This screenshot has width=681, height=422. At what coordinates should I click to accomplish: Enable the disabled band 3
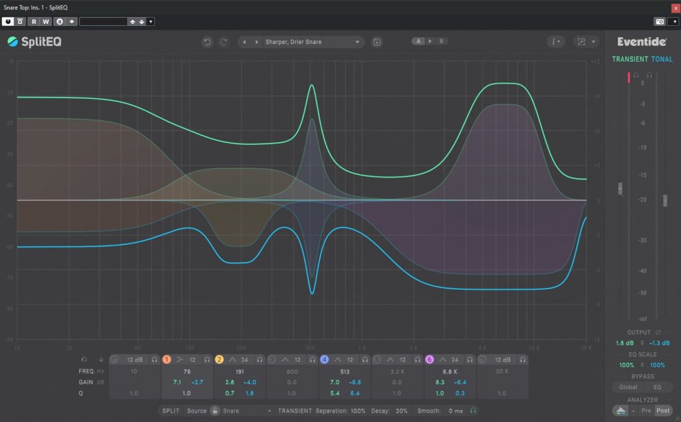pyautogui.click(x=271, y=360)
